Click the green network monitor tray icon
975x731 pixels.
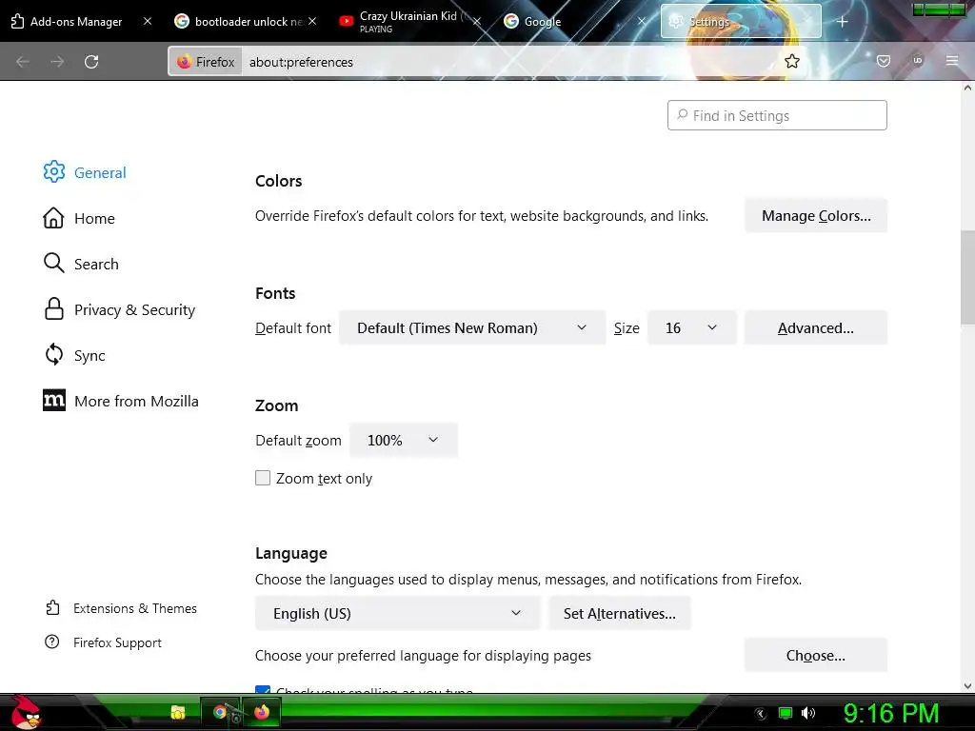(786, 713)
